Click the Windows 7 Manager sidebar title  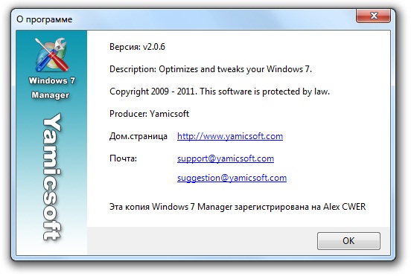pyautogui.click(x=51, y=88)
